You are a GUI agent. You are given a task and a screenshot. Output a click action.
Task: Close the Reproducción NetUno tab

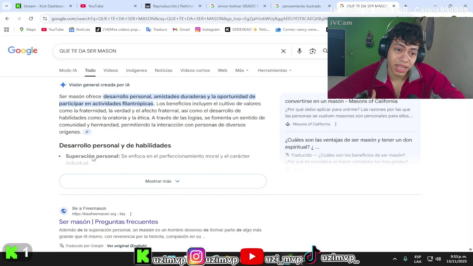[x=200, y=6]
